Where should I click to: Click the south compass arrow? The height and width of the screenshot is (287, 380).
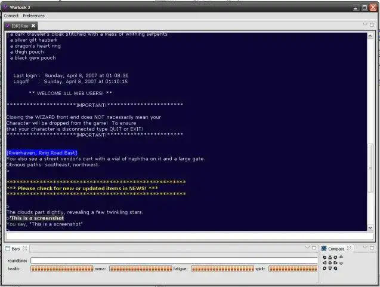click(x=330, y=268)
